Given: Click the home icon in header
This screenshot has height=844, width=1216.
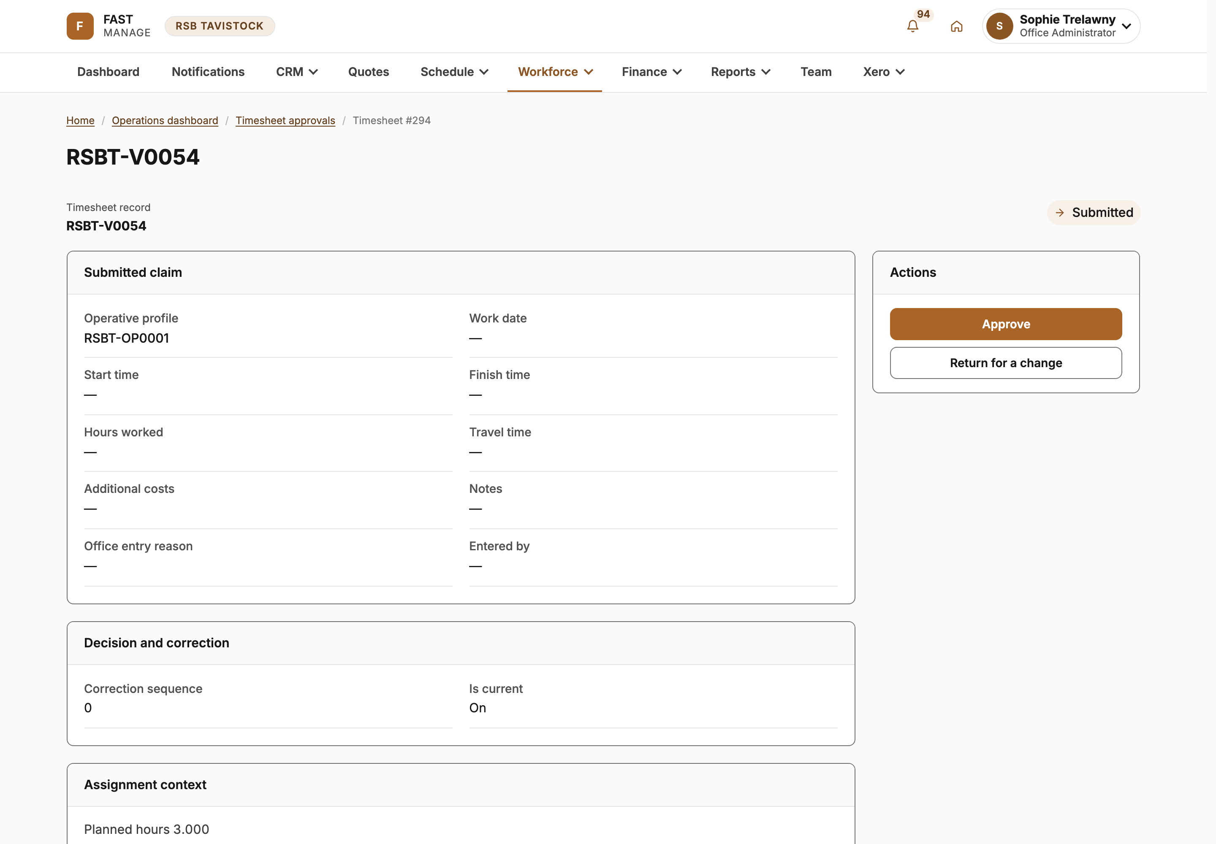Looking at the screenshot, I should click(x=956, y=27).
